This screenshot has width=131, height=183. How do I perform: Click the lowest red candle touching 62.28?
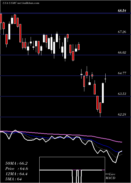[x=100, y=110]
